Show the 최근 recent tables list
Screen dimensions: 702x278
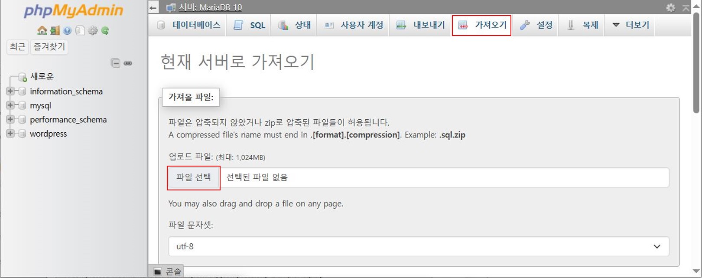click(x=18, y=47)
